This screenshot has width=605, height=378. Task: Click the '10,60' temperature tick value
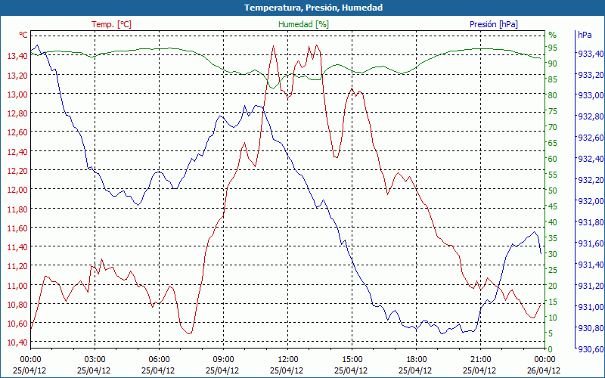click(x=17, y=324)
